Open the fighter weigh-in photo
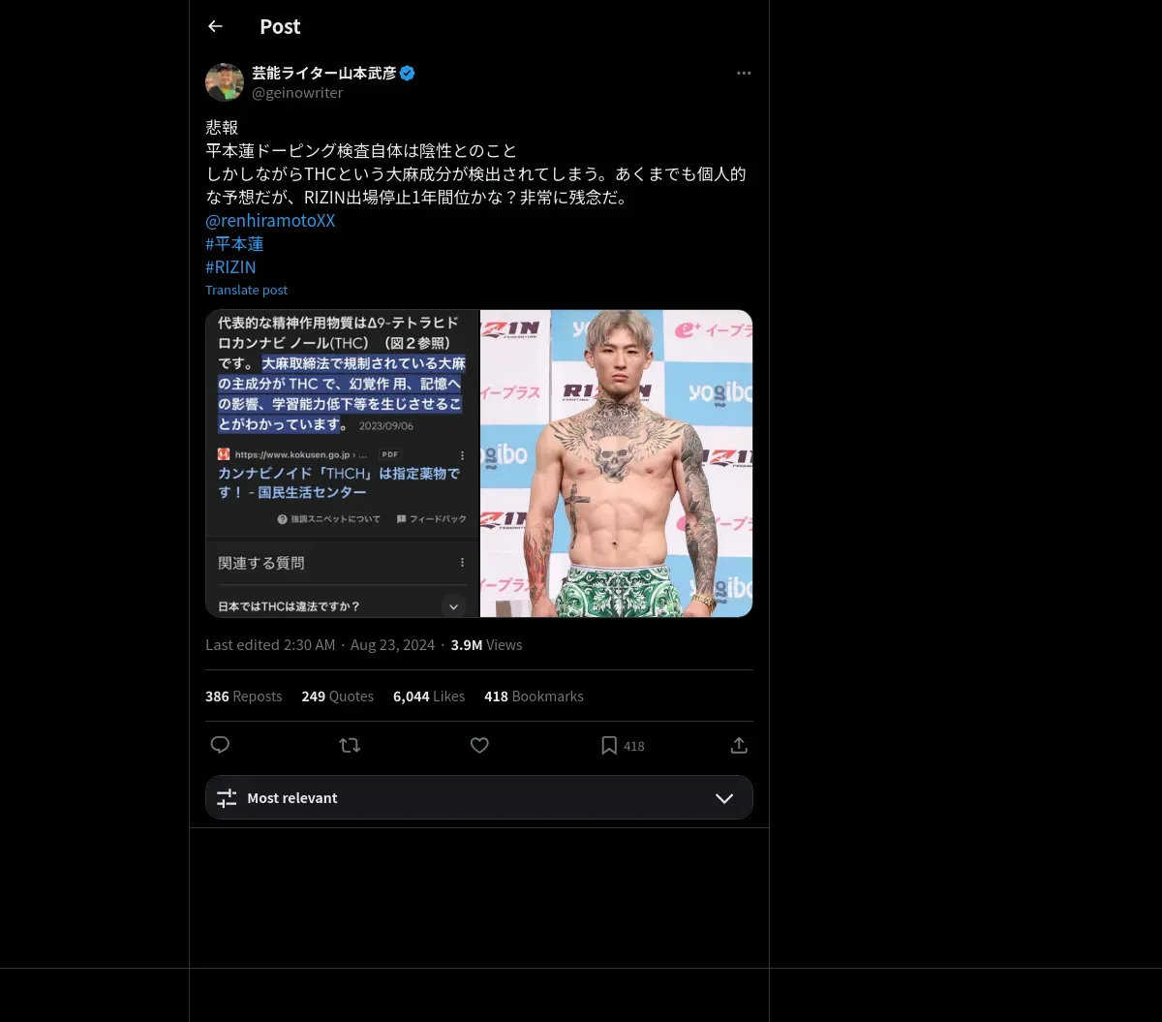The height and width of the screenshot is (1022, 1162). 617,463
